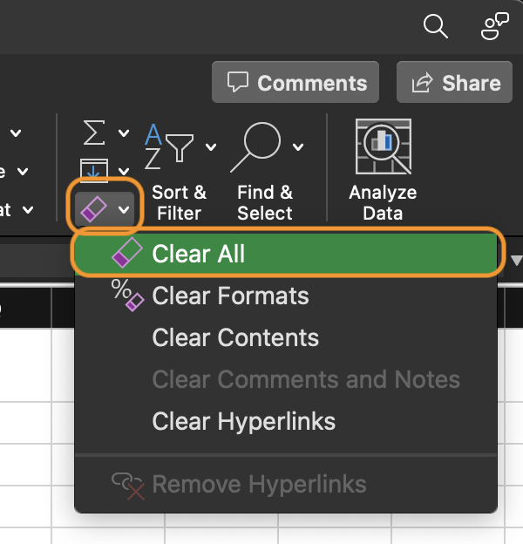Click the Clear eraser icon in ribbon

coord(93,208)
